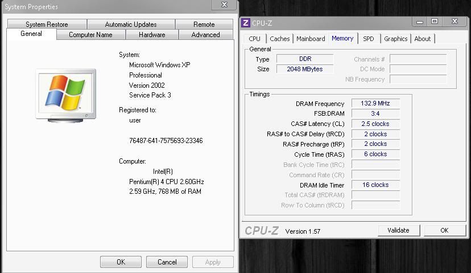Click the 'CAS# Latency (CL)' label

click(x=317, y=124)
